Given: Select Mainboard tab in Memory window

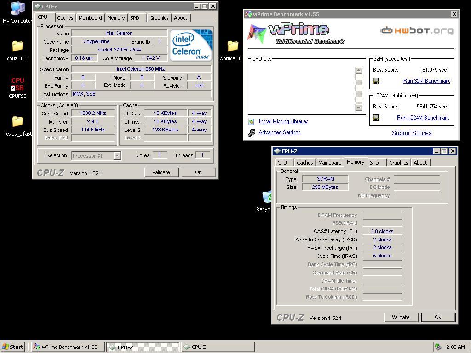Looking at the screenshot, I should click(x=330, y=163).
